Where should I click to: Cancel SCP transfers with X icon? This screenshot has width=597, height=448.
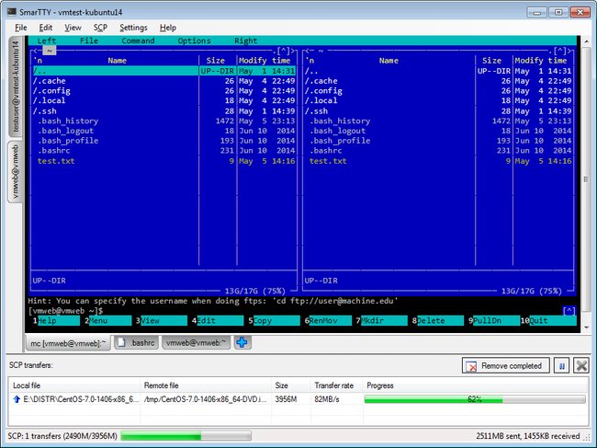coord(581,366)
